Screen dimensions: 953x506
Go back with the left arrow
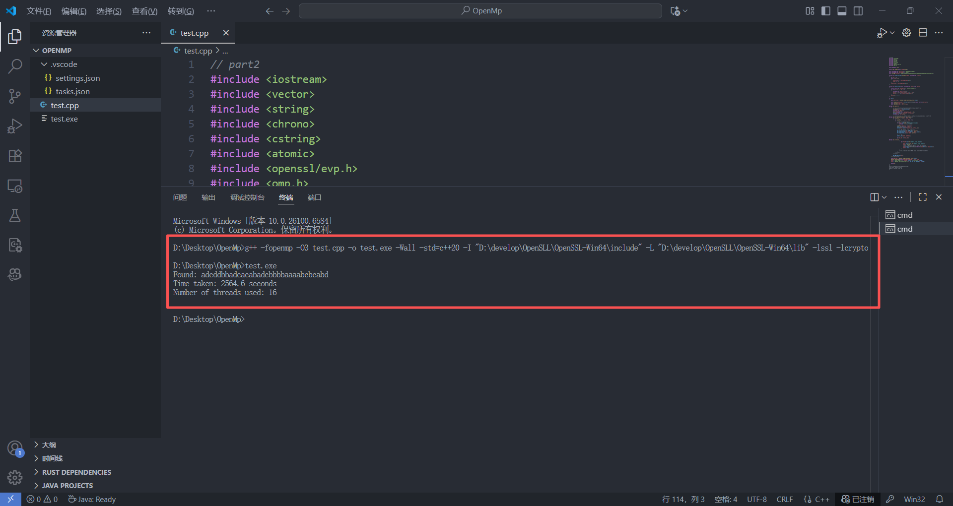click(x=270, y=11)
